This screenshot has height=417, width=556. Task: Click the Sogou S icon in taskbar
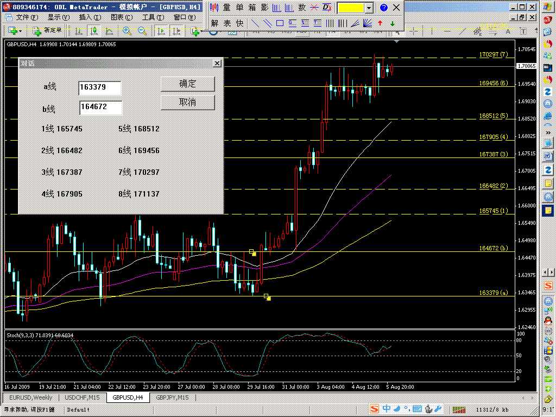(x=374, y=409)
